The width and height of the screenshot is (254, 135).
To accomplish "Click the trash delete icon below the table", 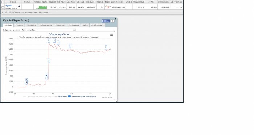I will pyautogui.click(x=3, y=12).
